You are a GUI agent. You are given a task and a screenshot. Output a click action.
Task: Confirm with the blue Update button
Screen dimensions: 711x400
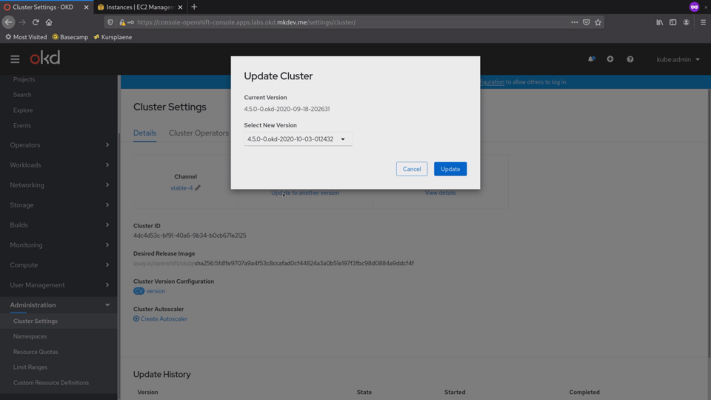(x=450, y=169)
